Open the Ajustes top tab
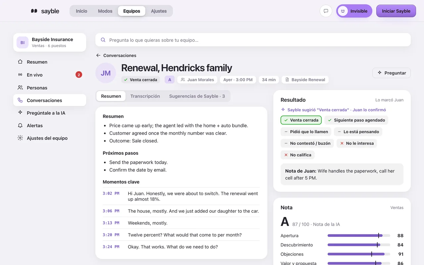 pyautogui.click(x=159, y=11)
